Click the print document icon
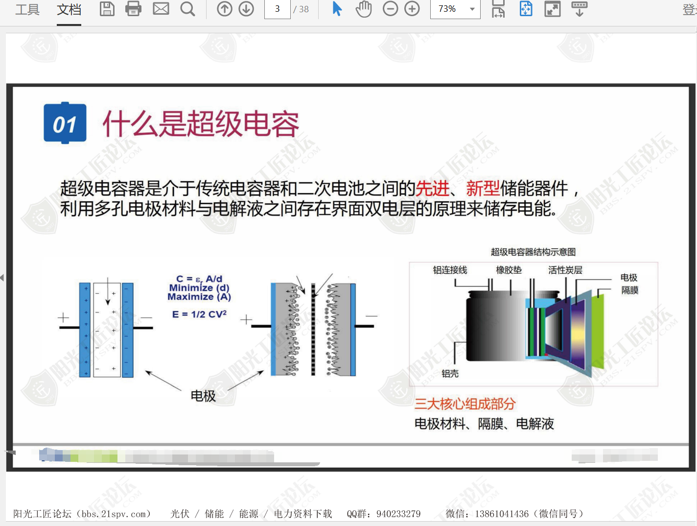 point(133,9)
